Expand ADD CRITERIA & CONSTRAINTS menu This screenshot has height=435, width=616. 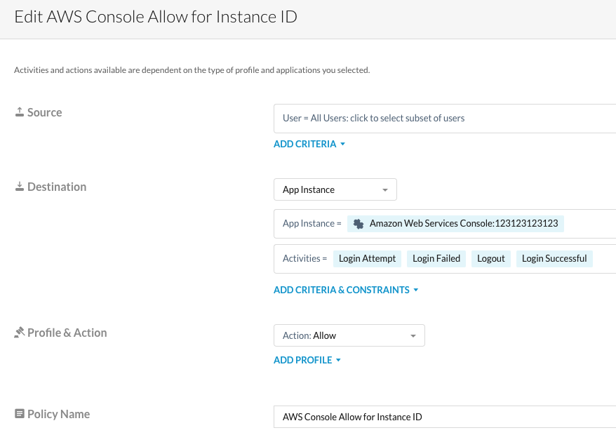pos(346,290)
